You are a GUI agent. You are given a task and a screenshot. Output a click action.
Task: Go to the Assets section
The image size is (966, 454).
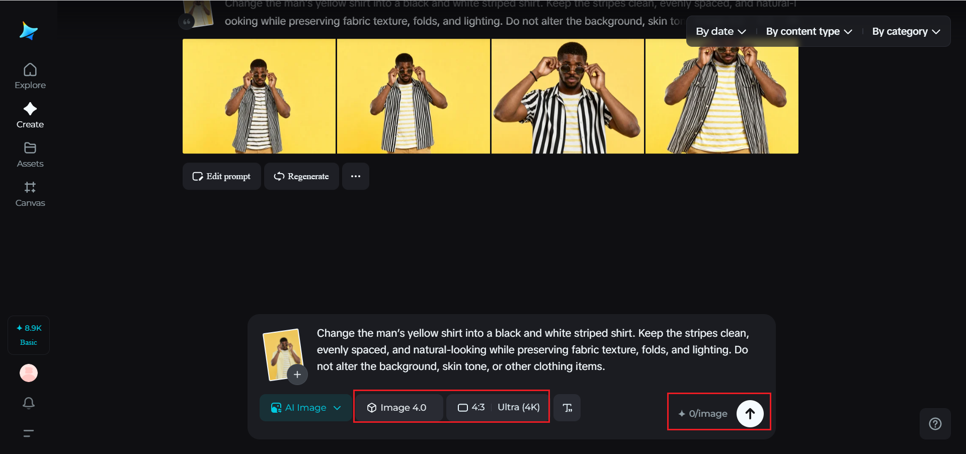point(30,155)
